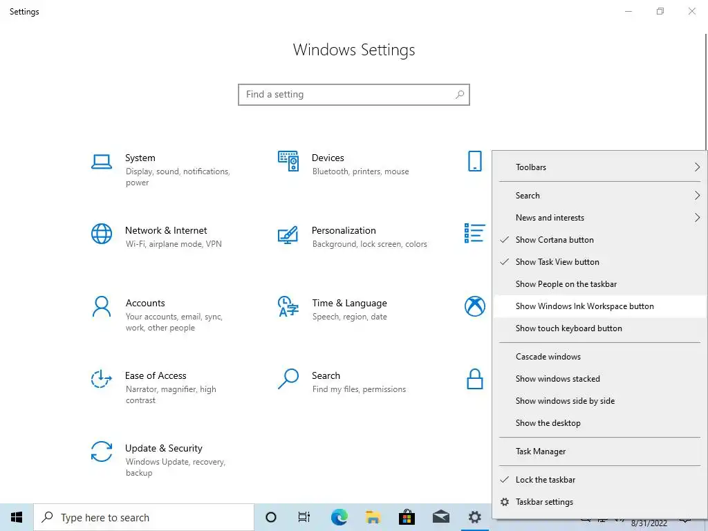
Task: Expand the Toolbars submenu
Action: click(599, 167)
